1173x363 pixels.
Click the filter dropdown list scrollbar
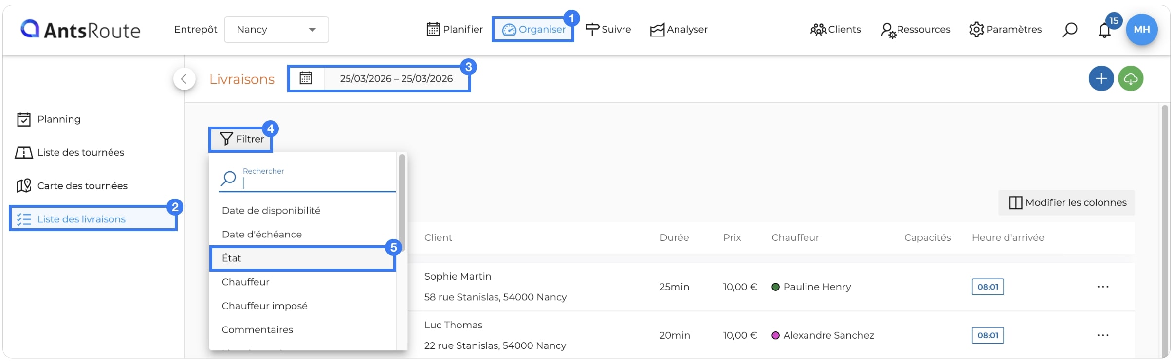402,202
